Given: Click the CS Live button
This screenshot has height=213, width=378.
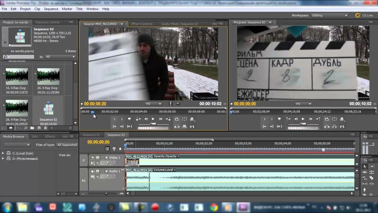Looking at the screenshot, I should pos(364,15).
